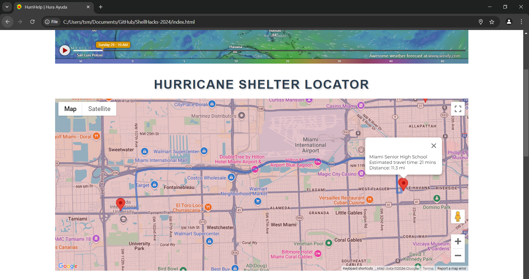
Task: Click the Domino Park green pin
Action: (437, 198)
